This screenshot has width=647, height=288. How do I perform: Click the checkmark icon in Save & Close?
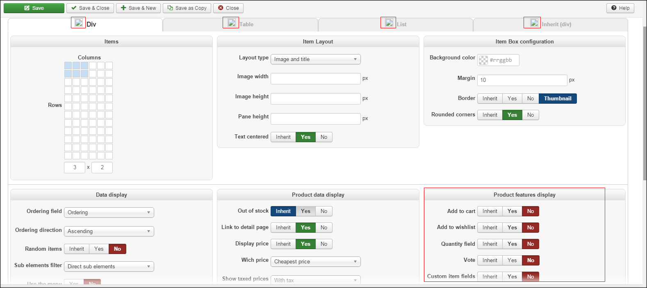click(74, 8)
